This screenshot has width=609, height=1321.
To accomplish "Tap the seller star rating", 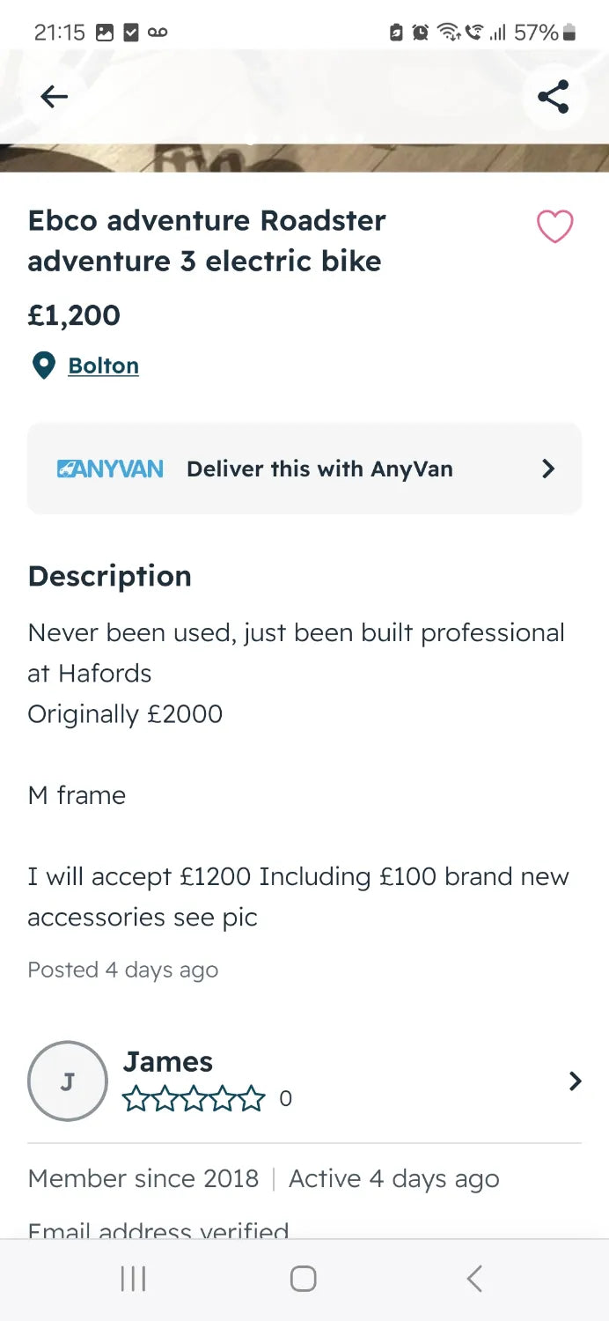I will [194, 1098].
